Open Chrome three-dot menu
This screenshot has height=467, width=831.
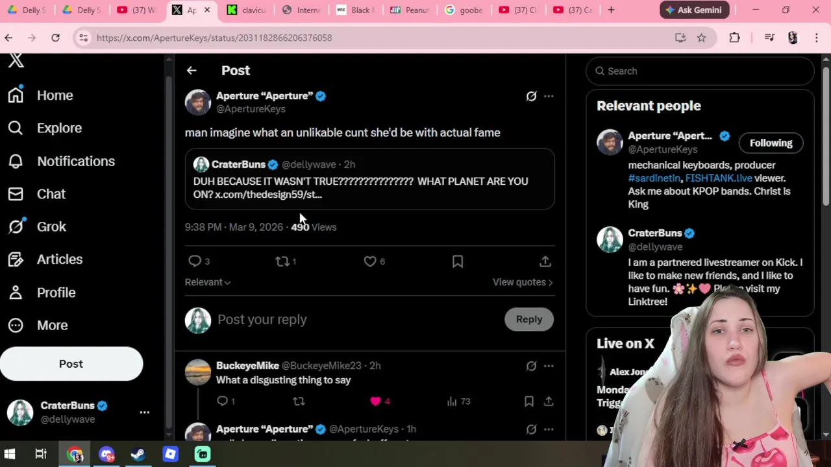(x=816, y=38)
